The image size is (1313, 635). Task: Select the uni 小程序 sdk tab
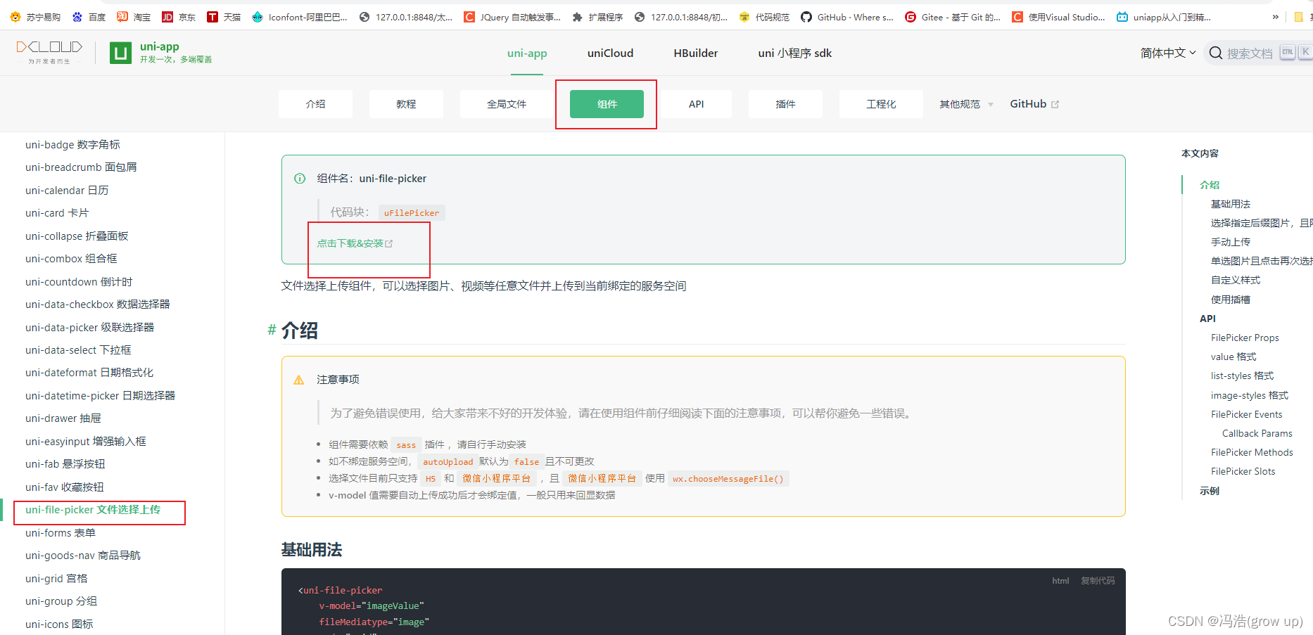[x=795, y=53]
